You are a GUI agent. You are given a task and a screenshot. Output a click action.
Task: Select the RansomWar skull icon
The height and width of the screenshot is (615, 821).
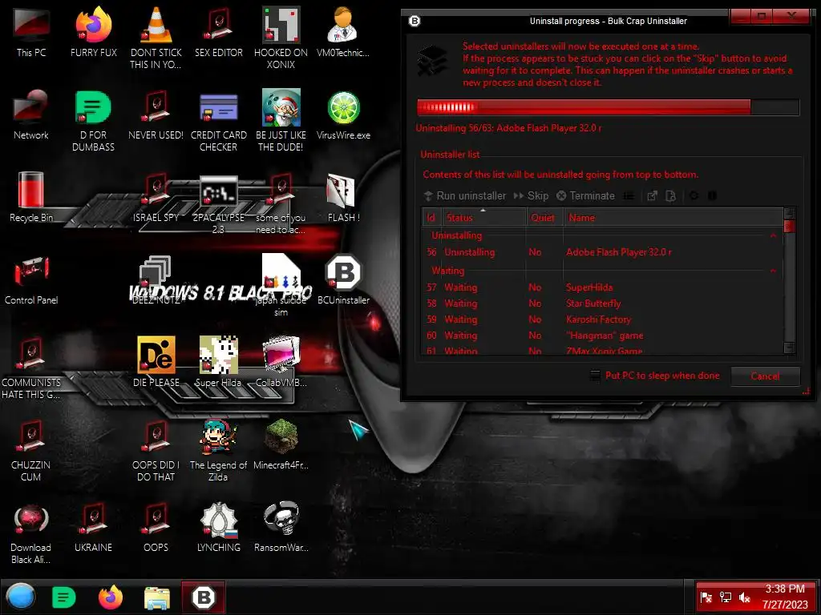[x=281, y=527]
